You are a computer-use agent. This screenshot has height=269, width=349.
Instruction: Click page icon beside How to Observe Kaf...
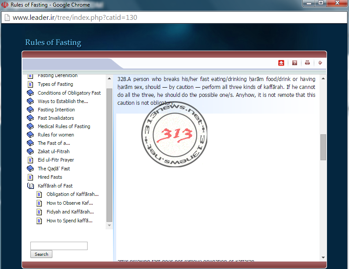point(39,203)
